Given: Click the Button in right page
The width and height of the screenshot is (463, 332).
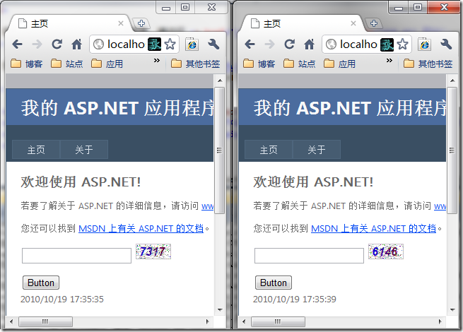Looking at the screenshot, I should click(x=274, y=283).
